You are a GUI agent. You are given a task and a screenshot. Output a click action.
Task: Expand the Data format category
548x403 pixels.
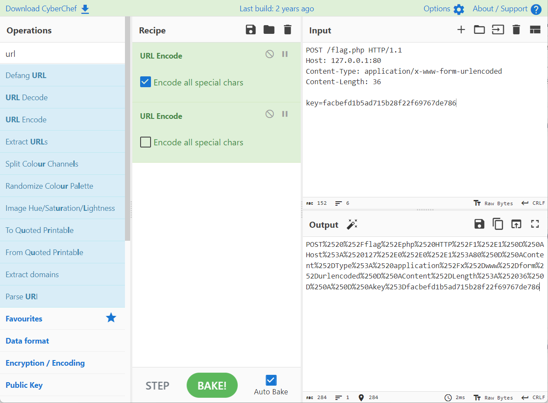point(27,341)
